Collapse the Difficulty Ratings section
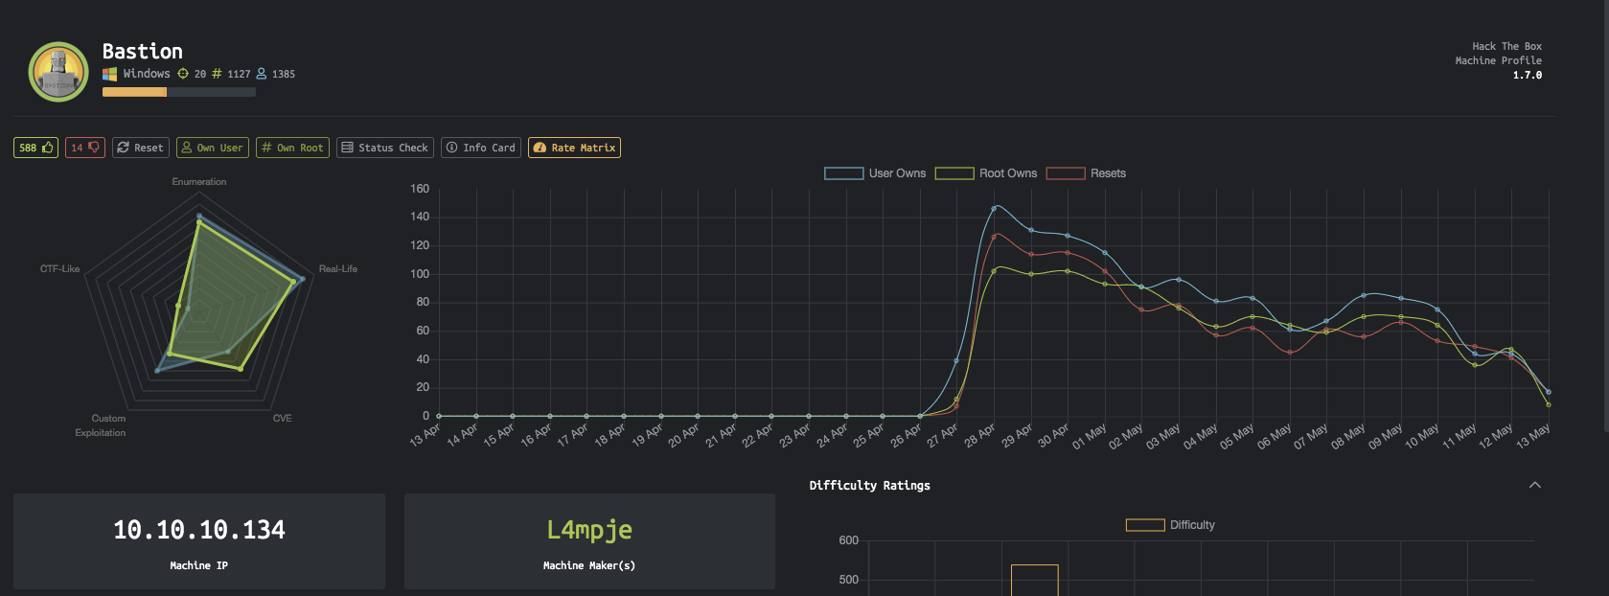Image resolution: width=1609 pixels, height=596 pixels. [x=1534, y=485]
